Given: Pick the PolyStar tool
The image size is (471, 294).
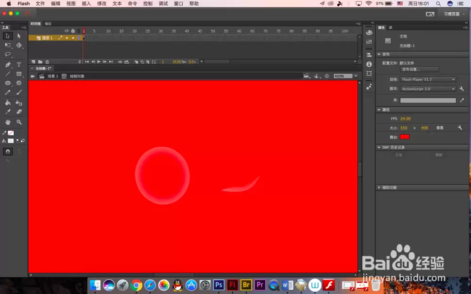Looking at the screenshot, I should [19, 83].
